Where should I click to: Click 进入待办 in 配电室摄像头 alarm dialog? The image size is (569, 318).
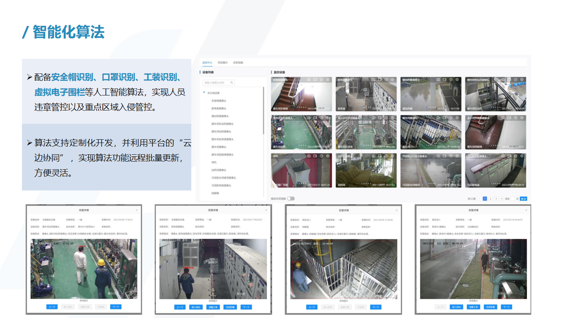(x=196, y=307)
